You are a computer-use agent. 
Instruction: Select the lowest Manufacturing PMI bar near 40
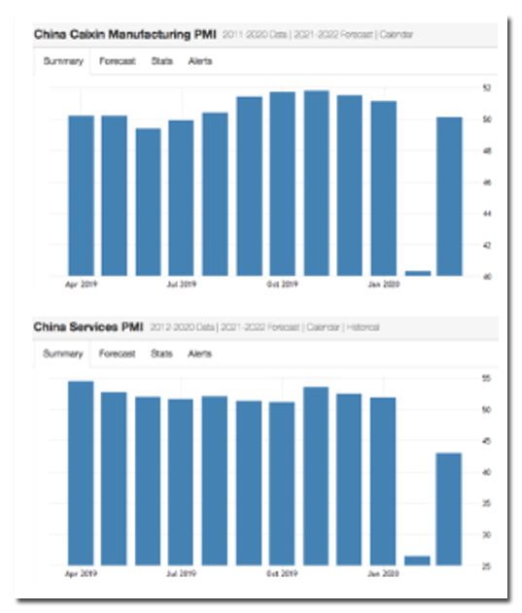[418, 273]
